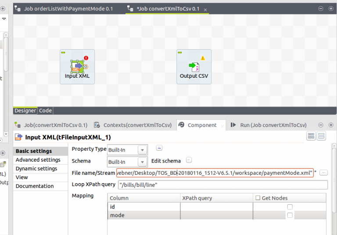337x235 pixels.
Task: Enable Get Nodes for the id column
Action: click(x=290, y=207)
